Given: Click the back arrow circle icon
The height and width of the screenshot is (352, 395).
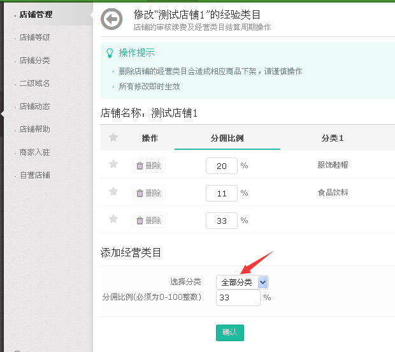Looking at the screenshot, I should [x=112, y=20].
